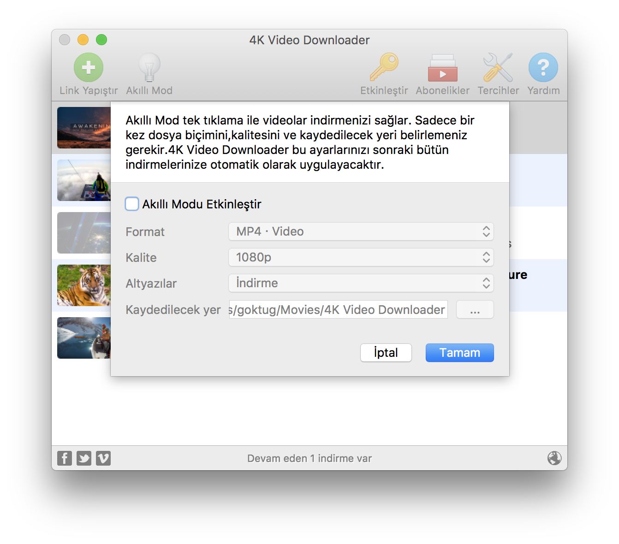
Task: Click the Etkinleştir key icon
Action: pyautogui.click(x=384, y=68)
